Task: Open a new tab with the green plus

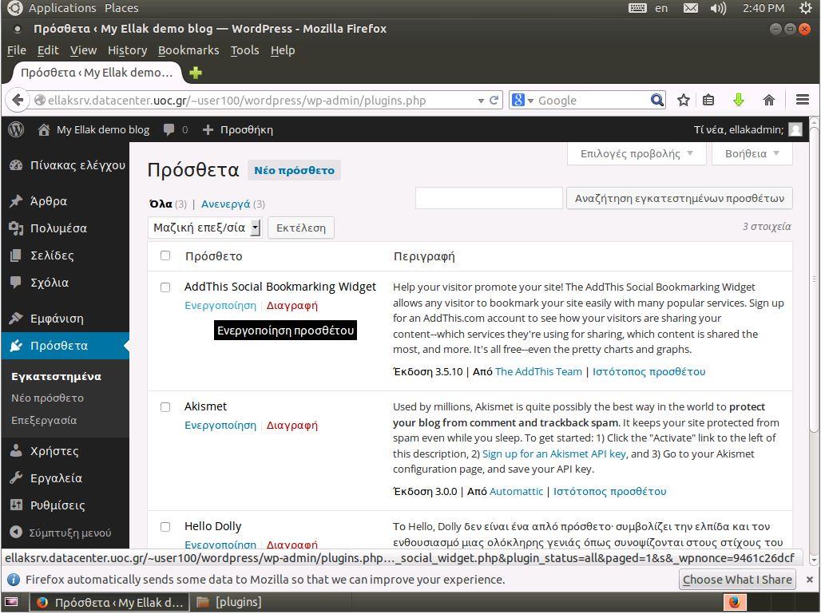Action: click(196, 73)
